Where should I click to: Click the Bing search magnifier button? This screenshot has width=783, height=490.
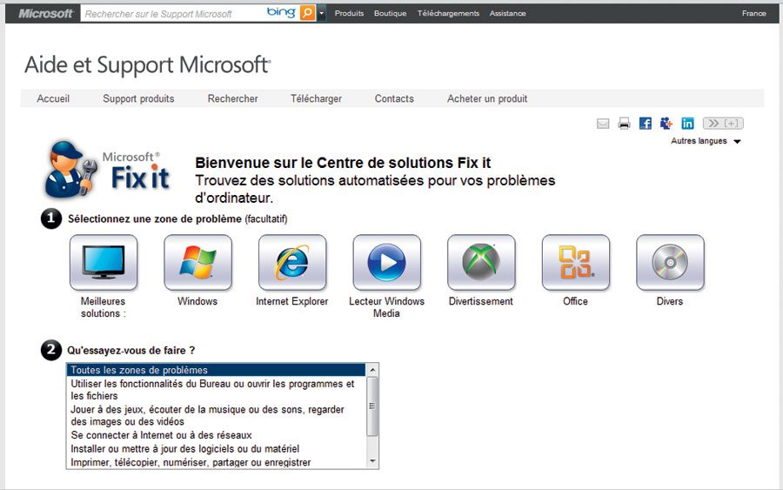(x=307, y=13)
